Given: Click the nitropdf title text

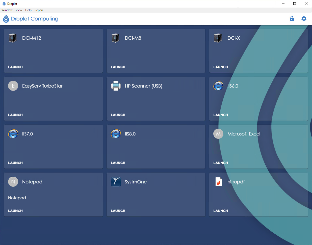Looking at the screenshot, I should click(x=236, y=182).
